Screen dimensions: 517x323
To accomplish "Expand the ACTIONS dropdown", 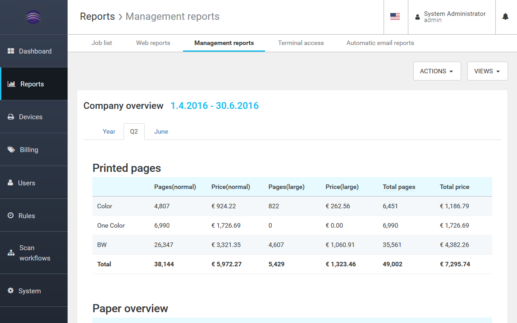I will [x=437, y=71].
